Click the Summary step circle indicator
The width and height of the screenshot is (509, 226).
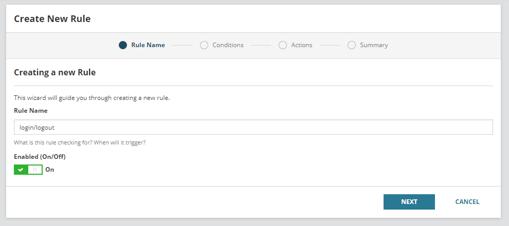click(x=352, y=45)
